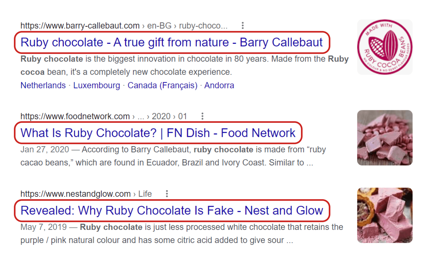Click the 'May 7, 2019' Nest and Glow snippet
Screen dimensions: 433x267
(x=182, y=234)
